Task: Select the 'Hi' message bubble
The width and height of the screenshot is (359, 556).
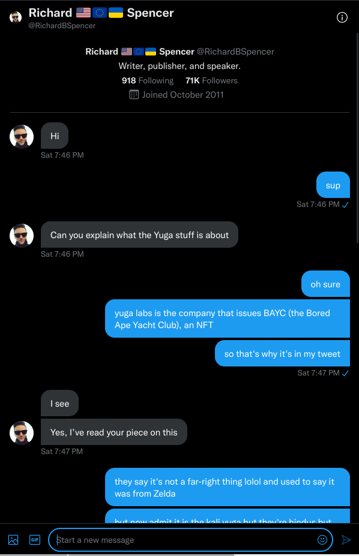Action: click(x=54, y=136)
